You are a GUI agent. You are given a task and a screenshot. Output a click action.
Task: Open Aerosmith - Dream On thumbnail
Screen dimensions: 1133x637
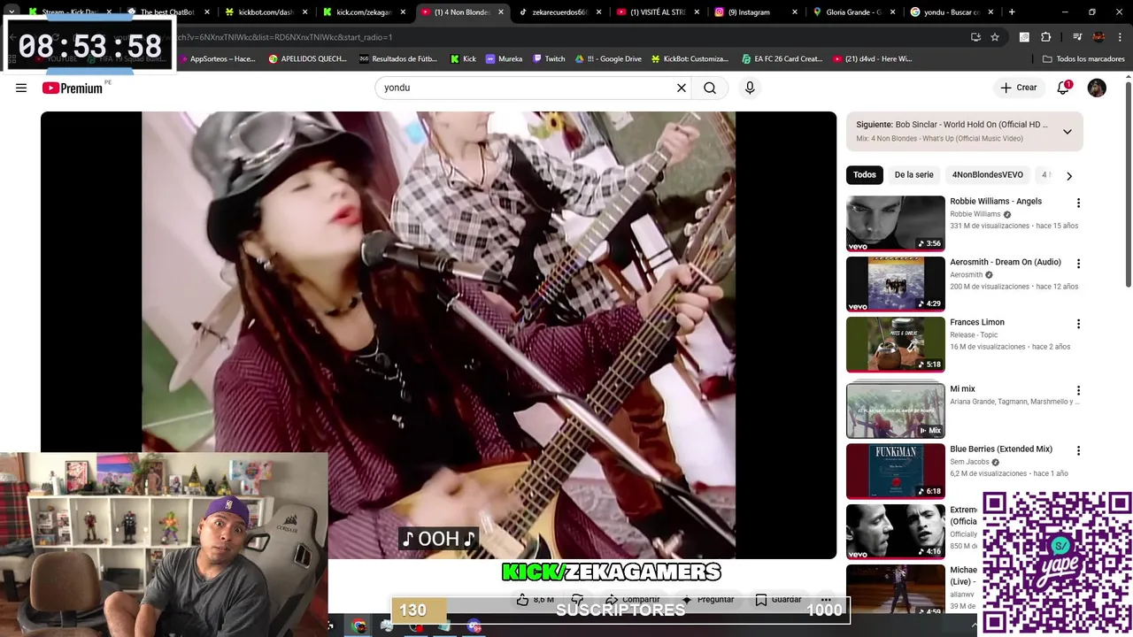coord(896,284)
